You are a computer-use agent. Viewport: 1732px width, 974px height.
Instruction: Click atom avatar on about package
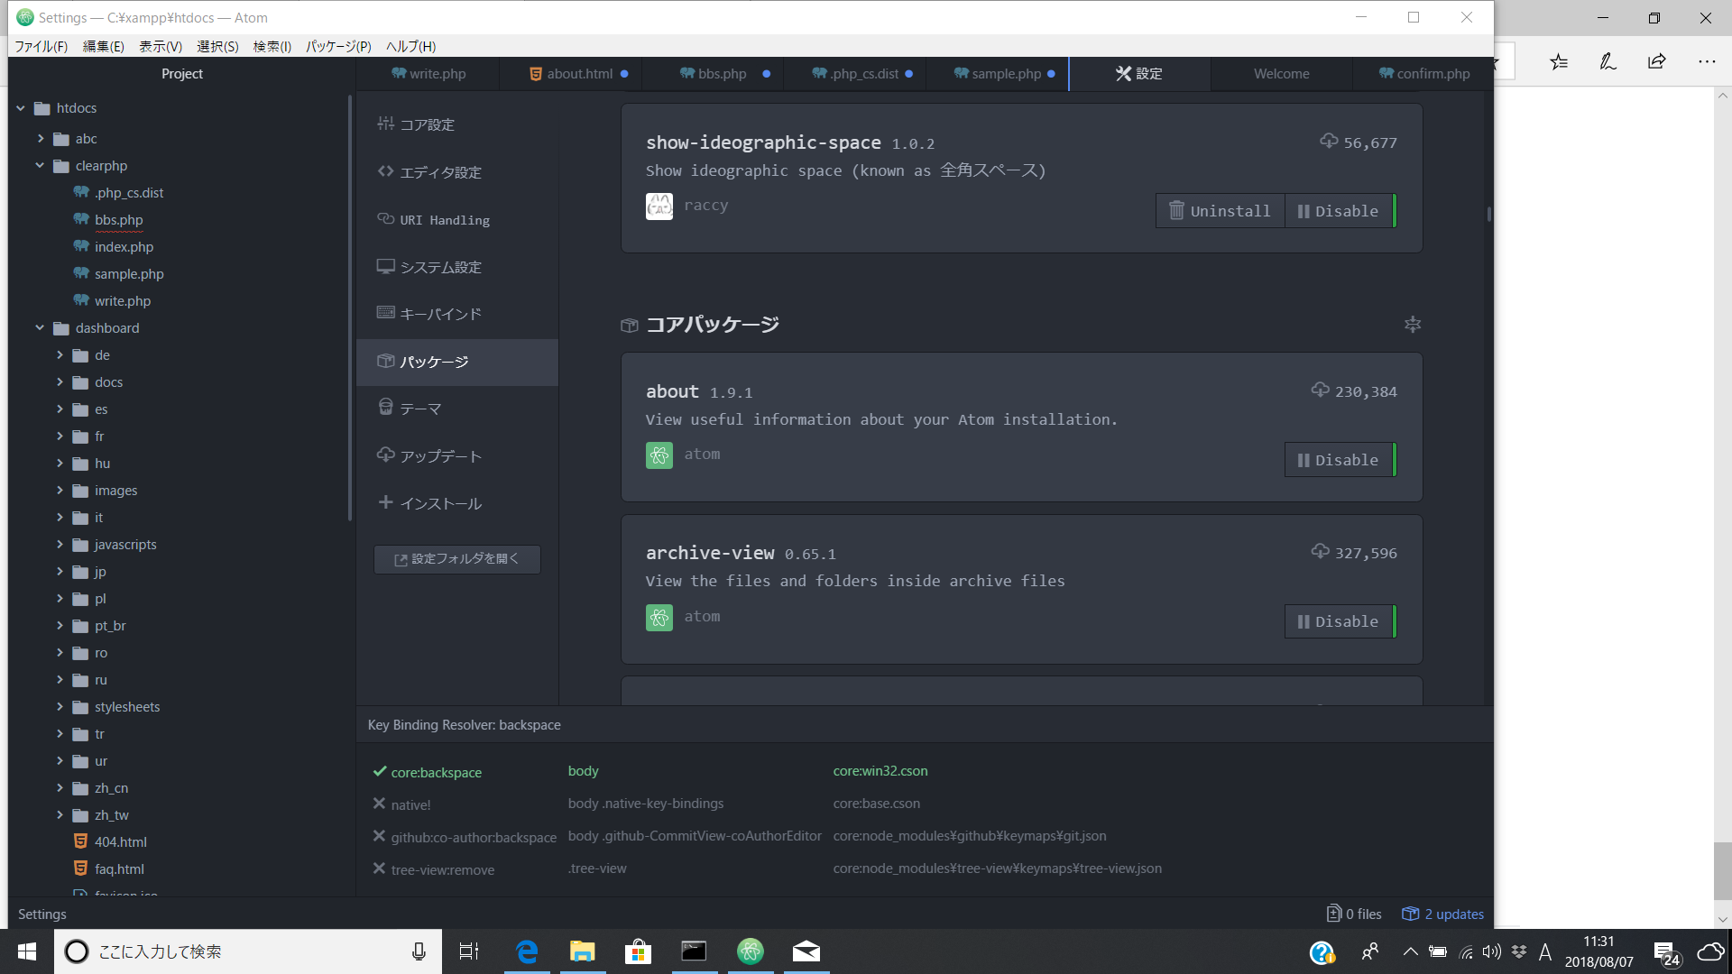(x=659, y=455)
